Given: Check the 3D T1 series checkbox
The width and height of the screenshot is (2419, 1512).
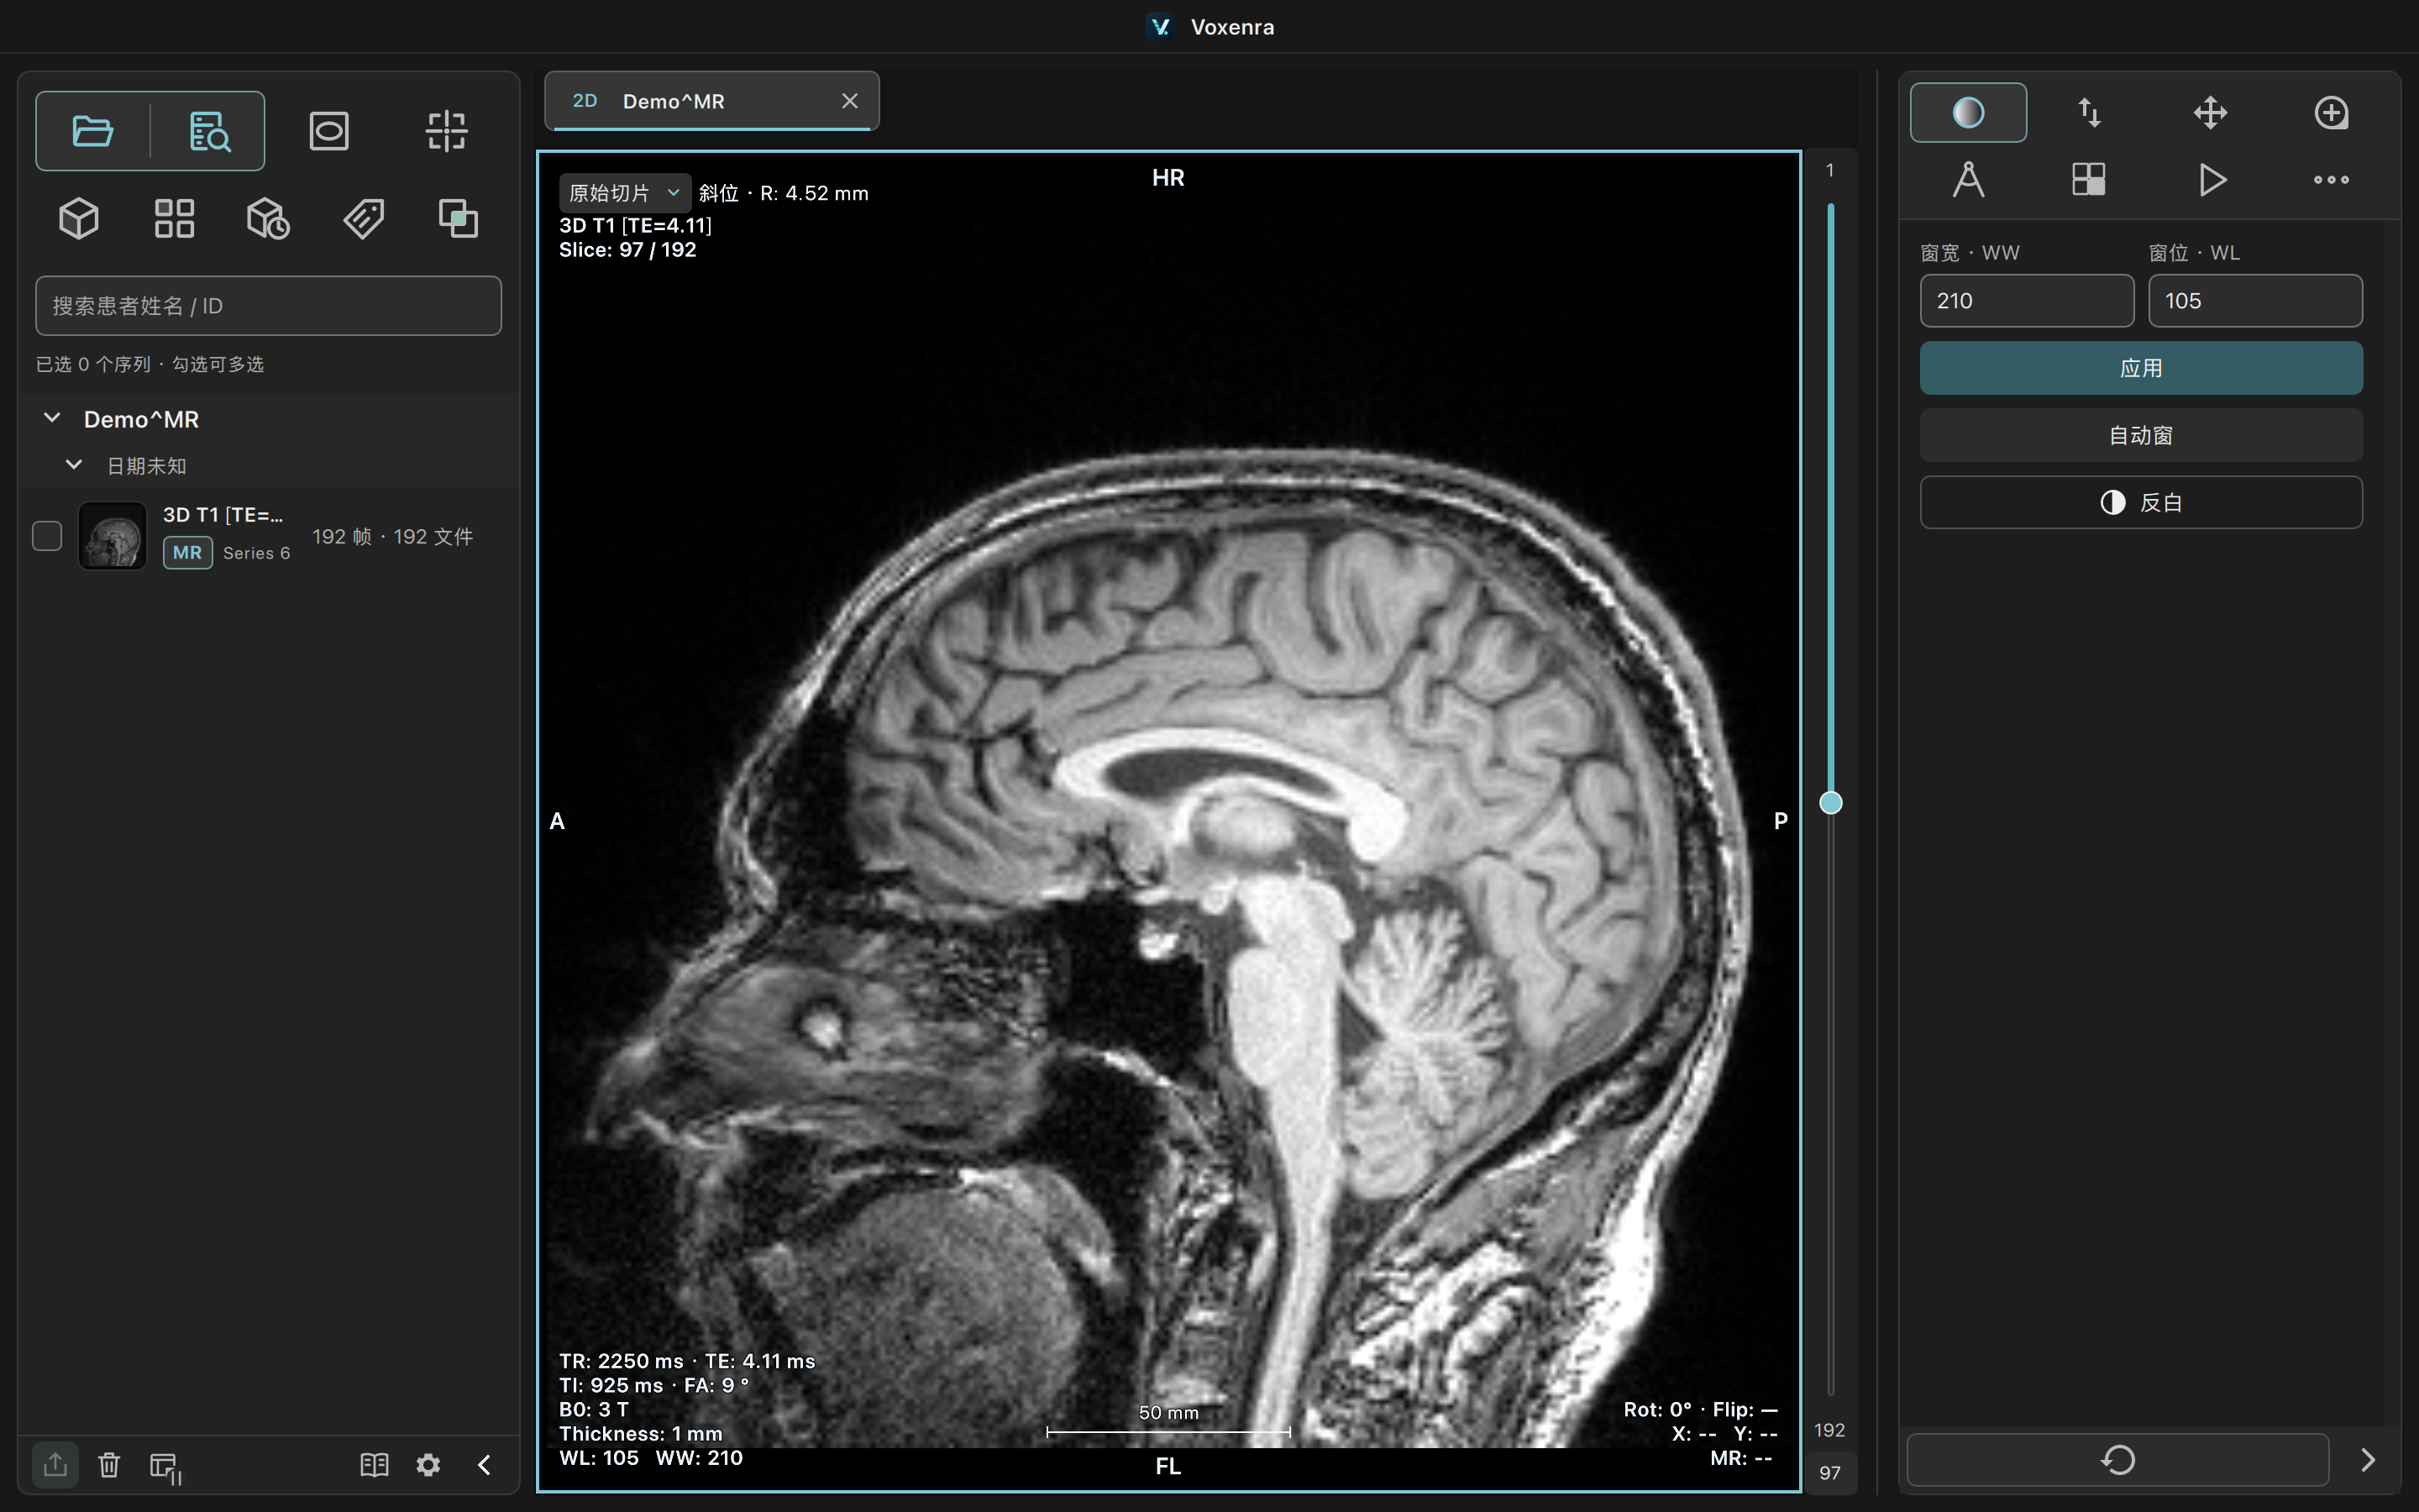Looking at the screenshot, I should pyautogui.click(x=47, y=536).
